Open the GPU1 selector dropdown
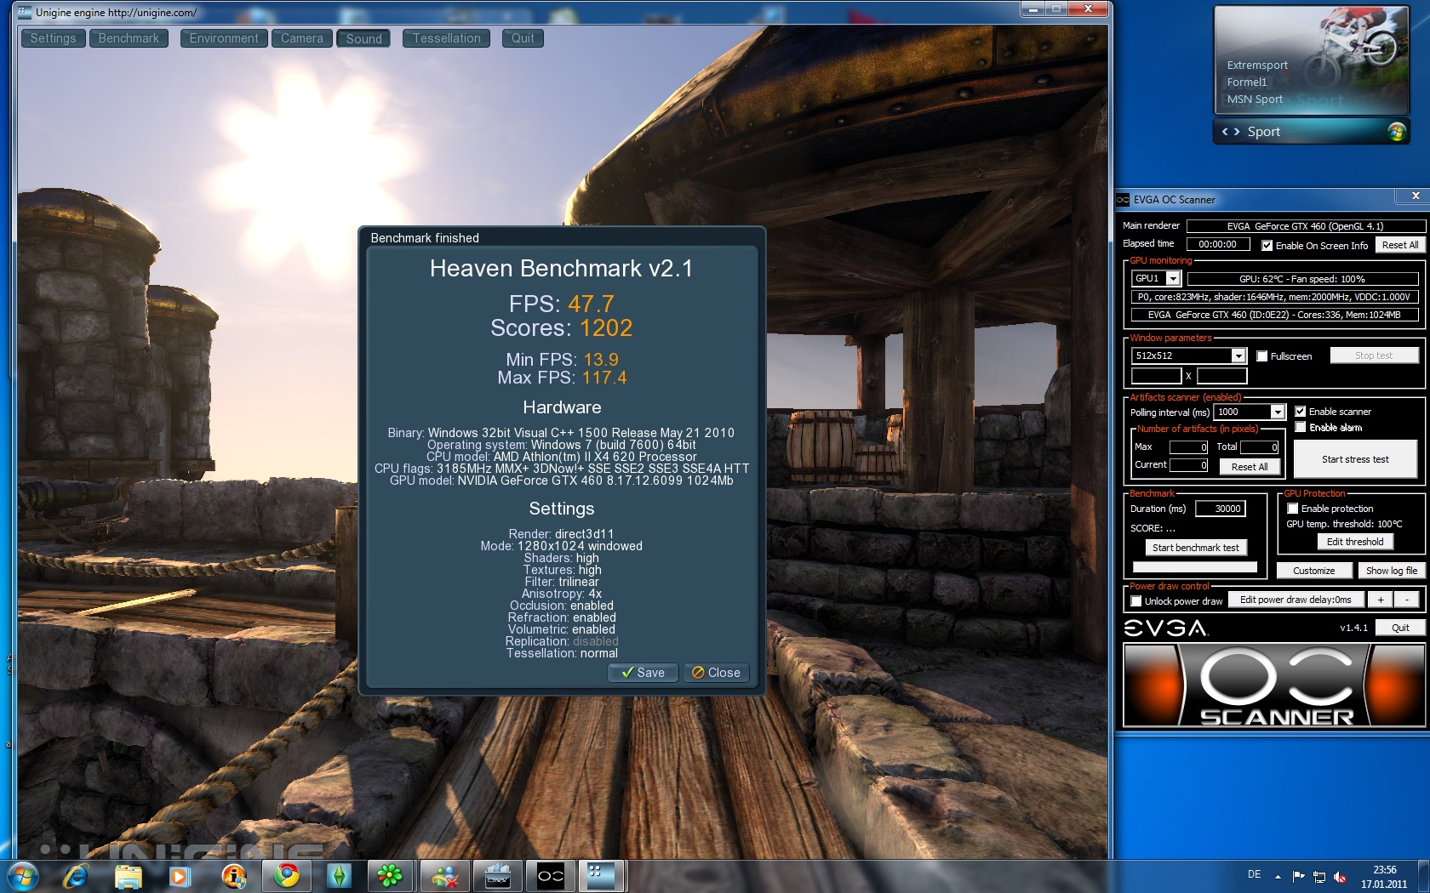Viewport: 1430px width, 893px height. (x=1173, y=279)
